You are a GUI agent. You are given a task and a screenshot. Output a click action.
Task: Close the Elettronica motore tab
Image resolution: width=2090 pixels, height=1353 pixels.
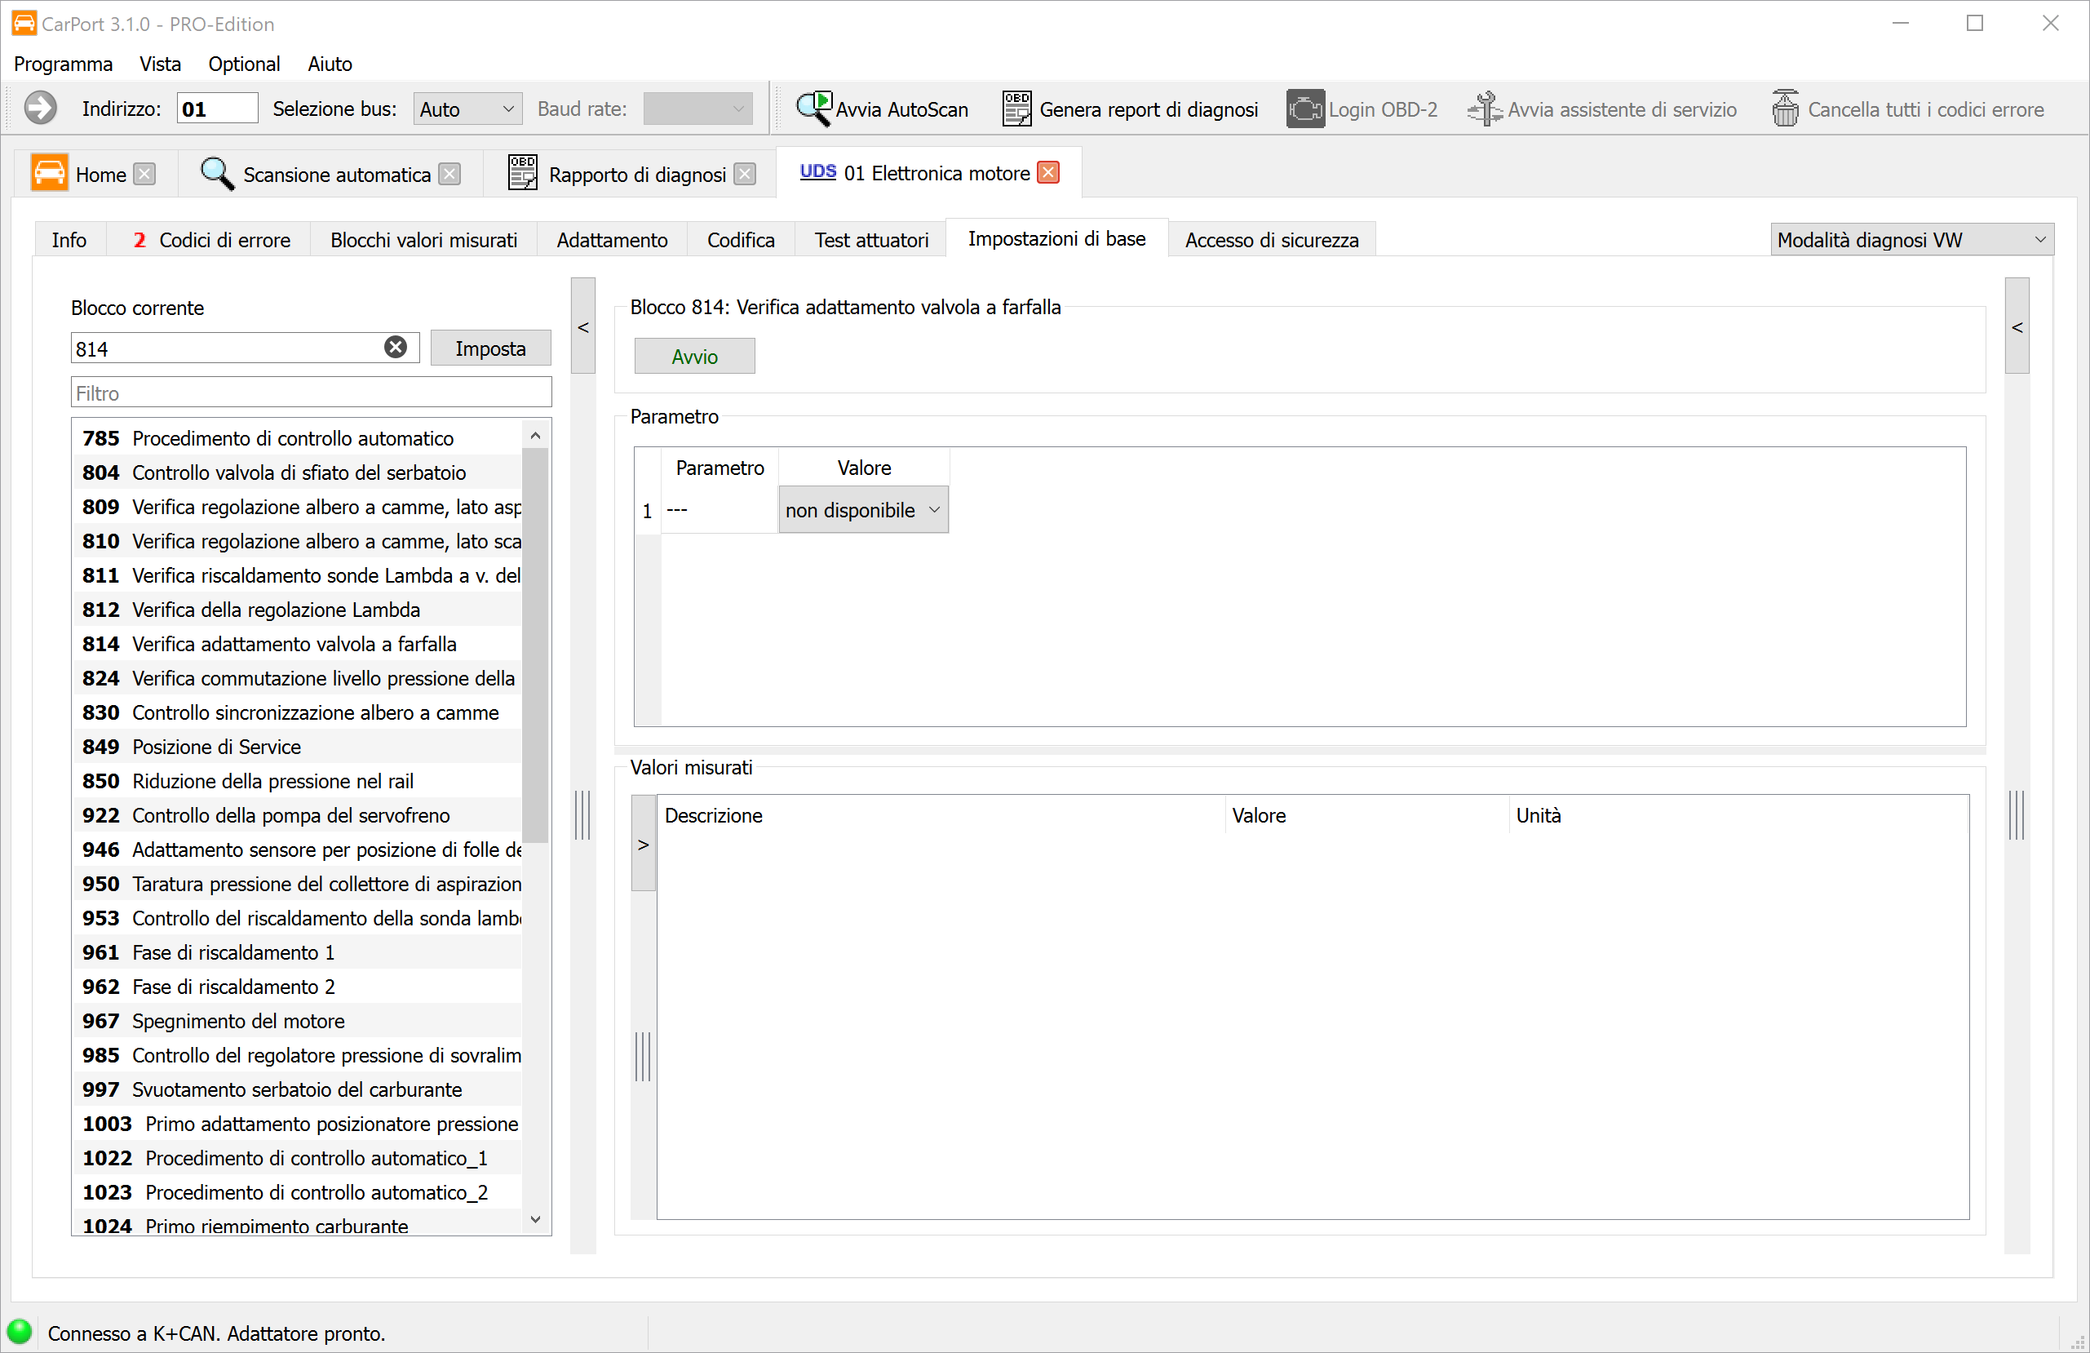[x=1047, y=173]
